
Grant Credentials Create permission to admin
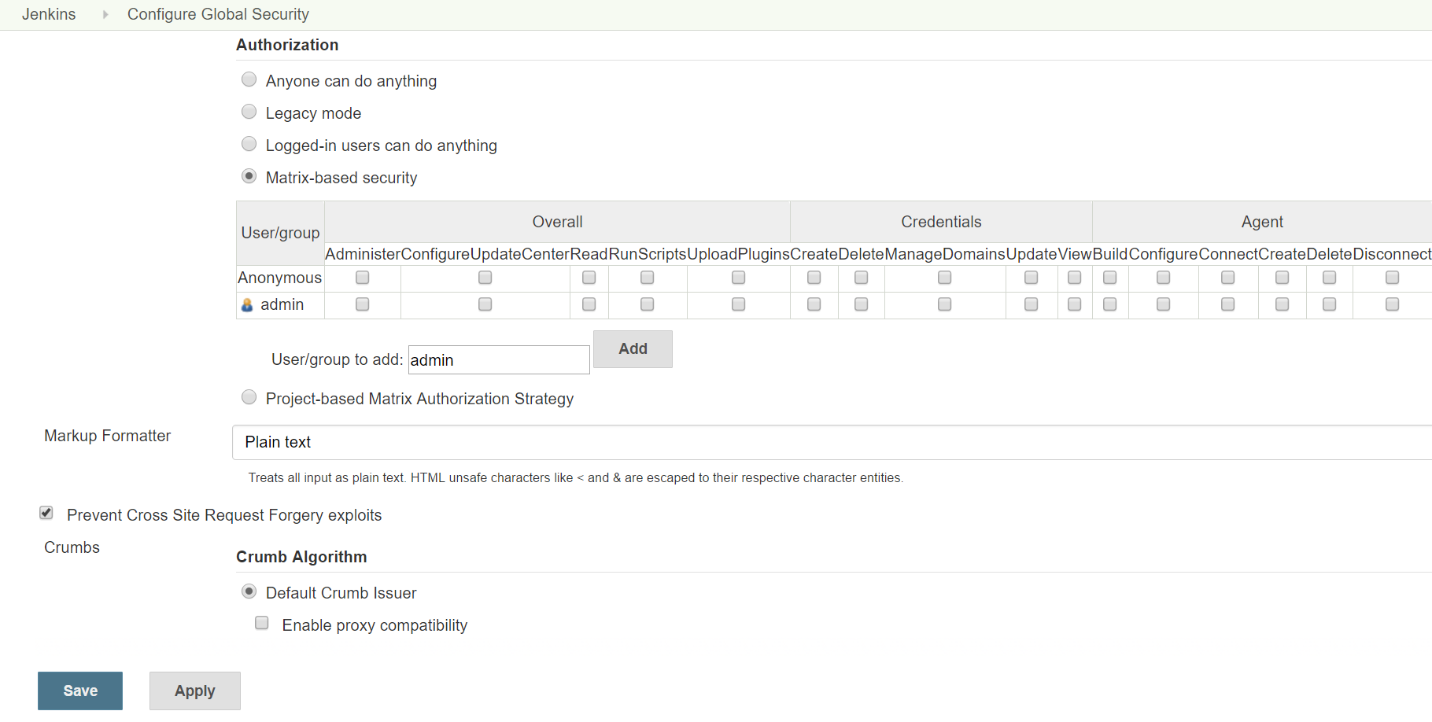[x=814, y=304]
